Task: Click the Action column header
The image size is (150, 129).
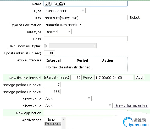Action: (108, 60)
